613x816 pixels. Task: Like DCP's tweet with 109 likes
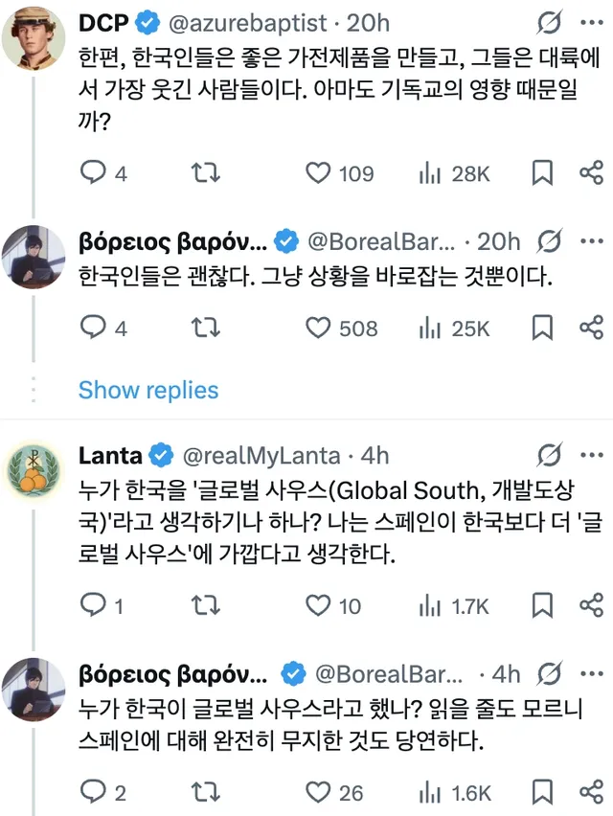pyautogui.click(x=318, y=172)
